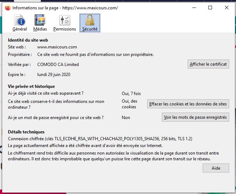Click the 'Le chiffrement rend très difficile' paragraph
The height and width of the screenshot is (194, 236).
(114, 156)
